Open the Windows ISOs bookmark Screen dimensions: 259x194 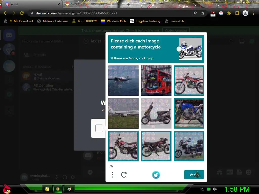tap(114, 21)
